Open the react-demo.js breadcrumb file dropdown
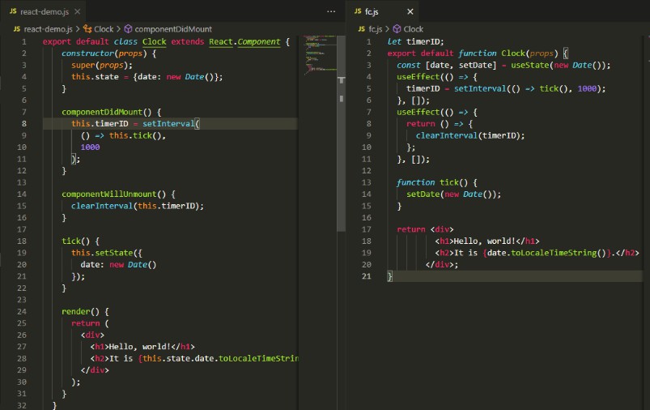Viewport: 650px width, 410px height. pos(48,29)
